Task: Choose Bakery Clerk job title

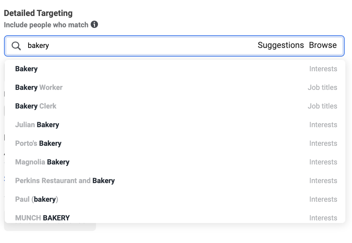Action: 36,106
